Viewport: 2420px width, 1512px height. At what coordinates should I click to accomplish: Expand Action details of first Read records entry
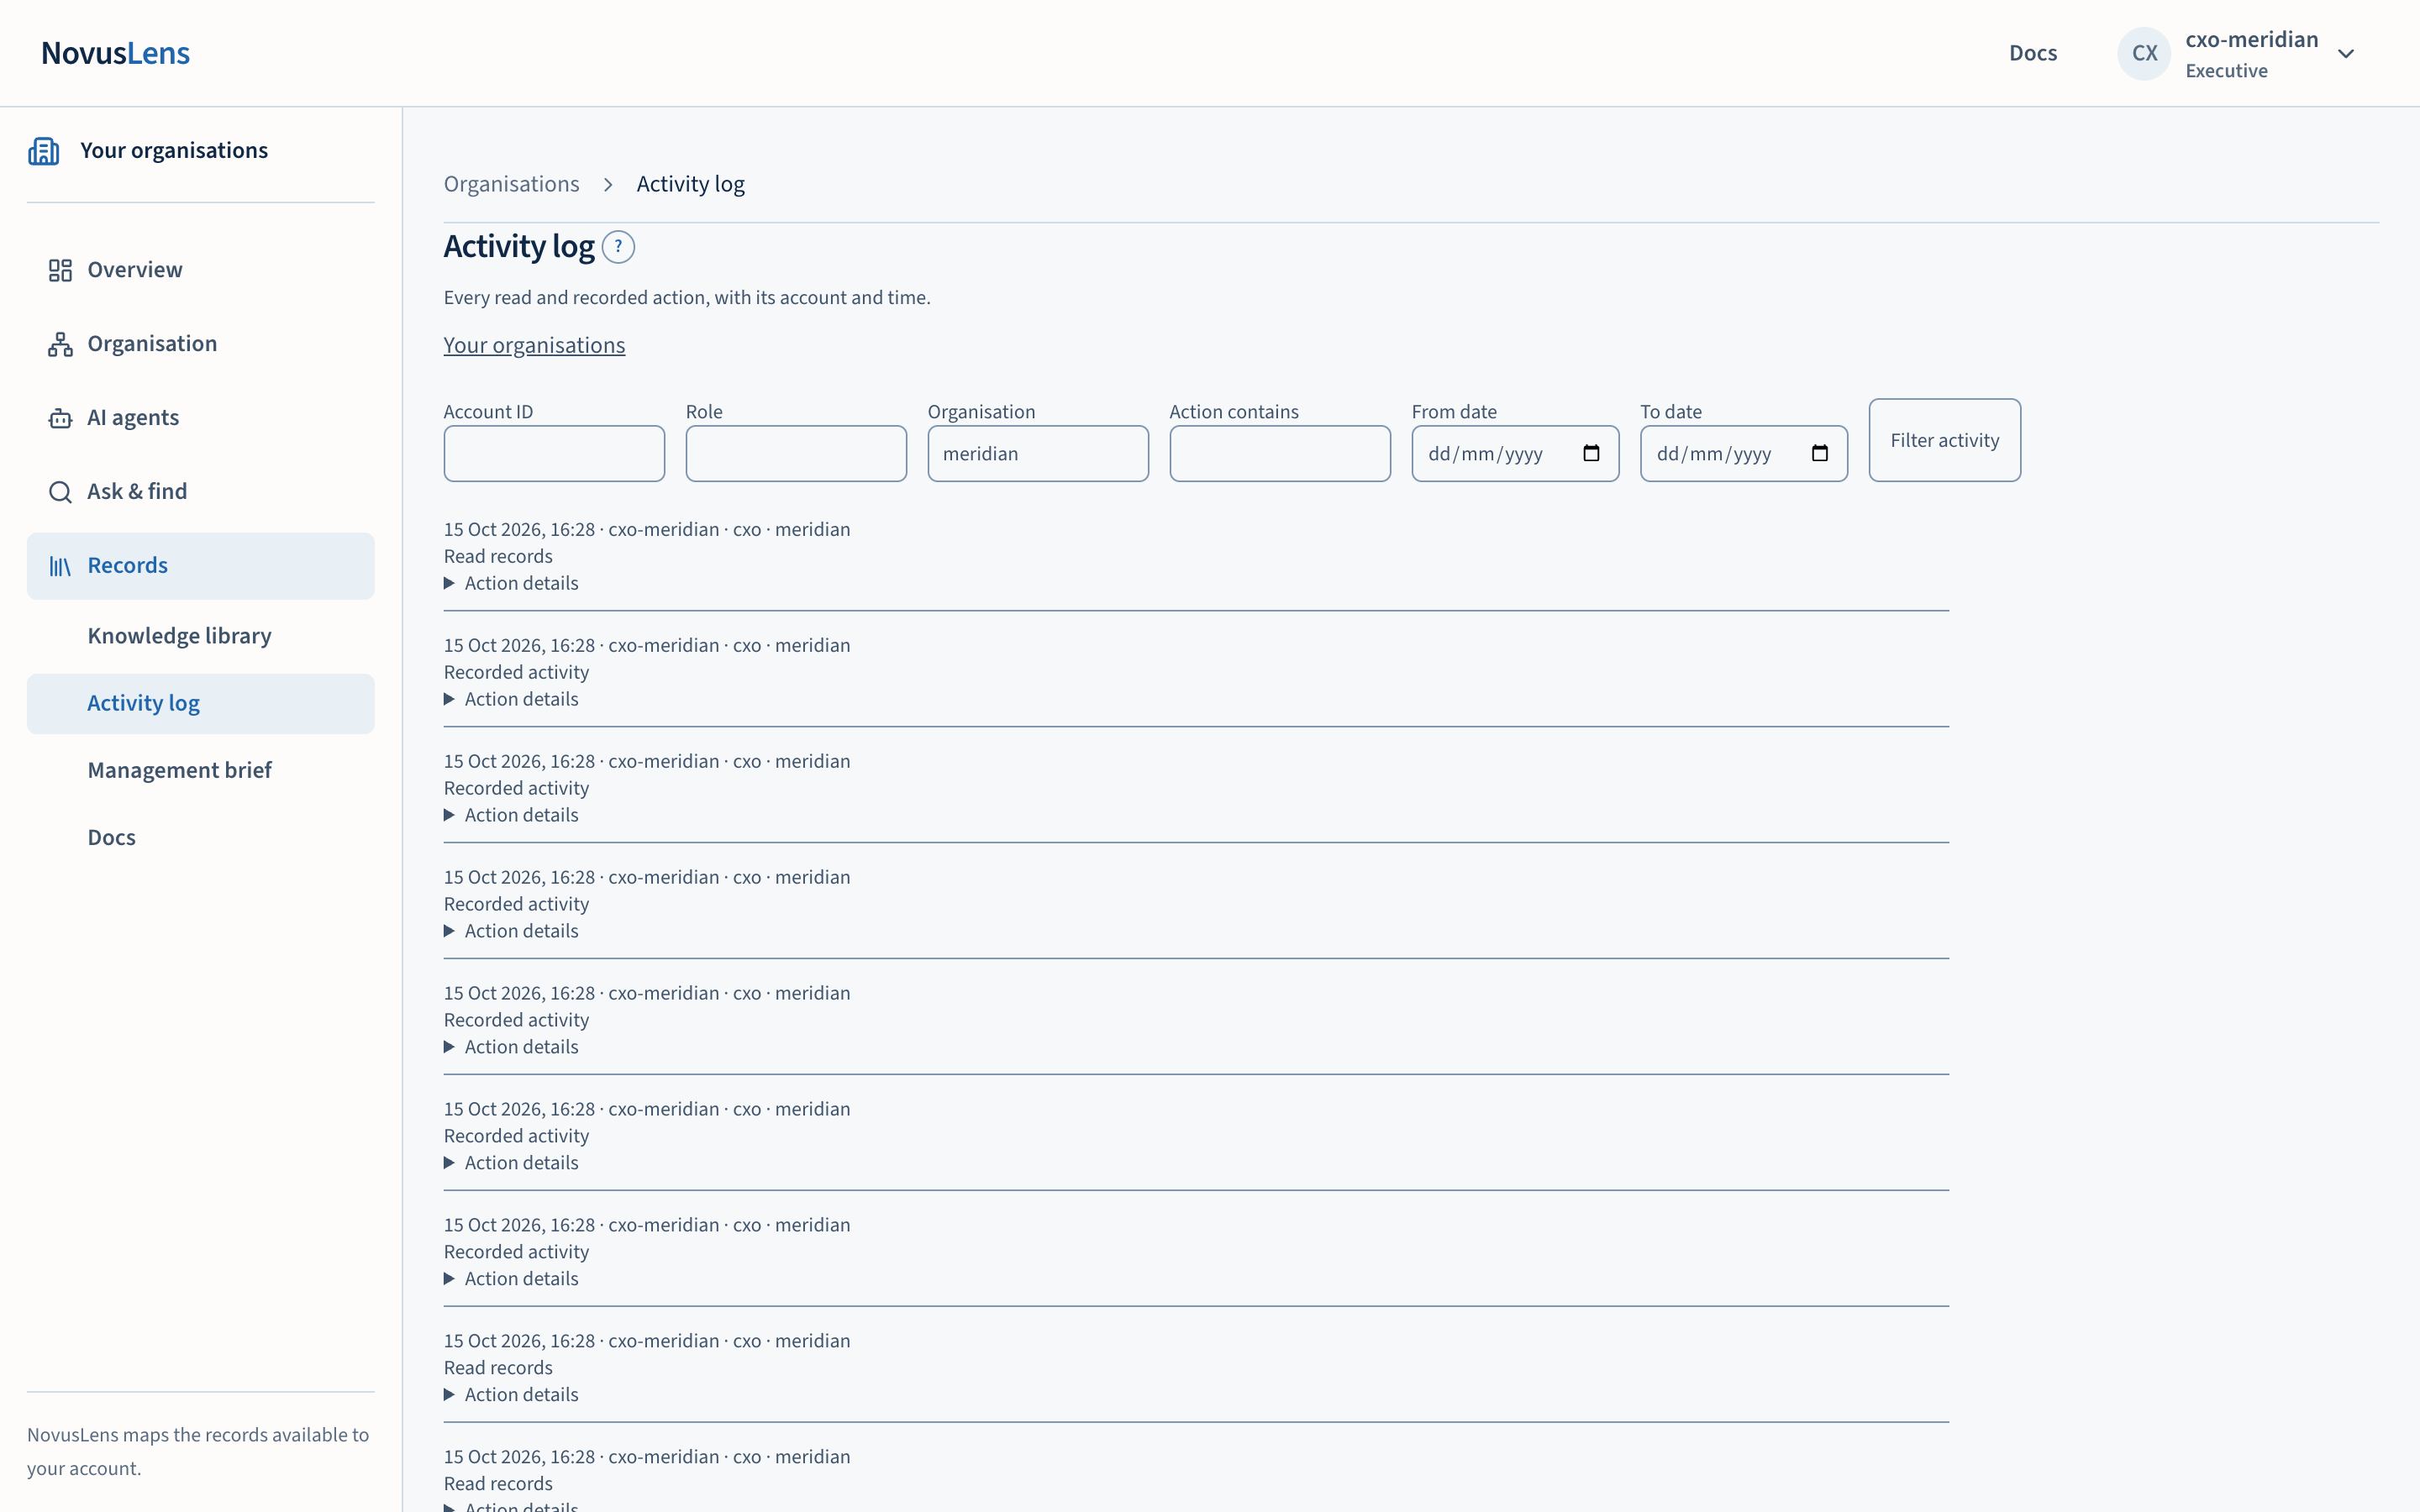pos(511,583)
